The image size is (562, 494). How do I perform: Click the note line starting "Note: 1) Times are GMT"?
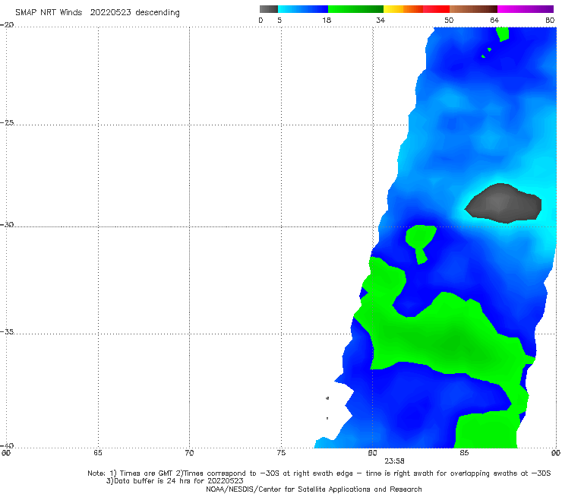coord(319,473)
